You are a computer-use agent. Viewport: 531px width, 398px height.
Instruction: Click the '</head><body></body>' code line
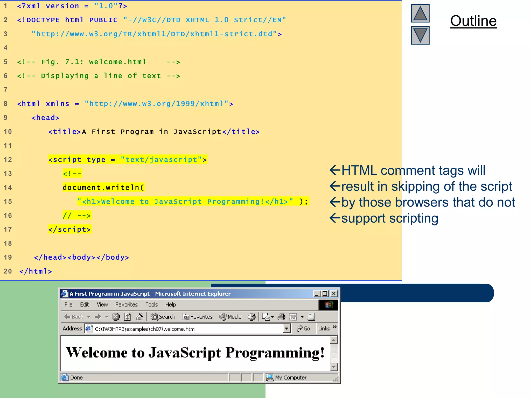81,257
